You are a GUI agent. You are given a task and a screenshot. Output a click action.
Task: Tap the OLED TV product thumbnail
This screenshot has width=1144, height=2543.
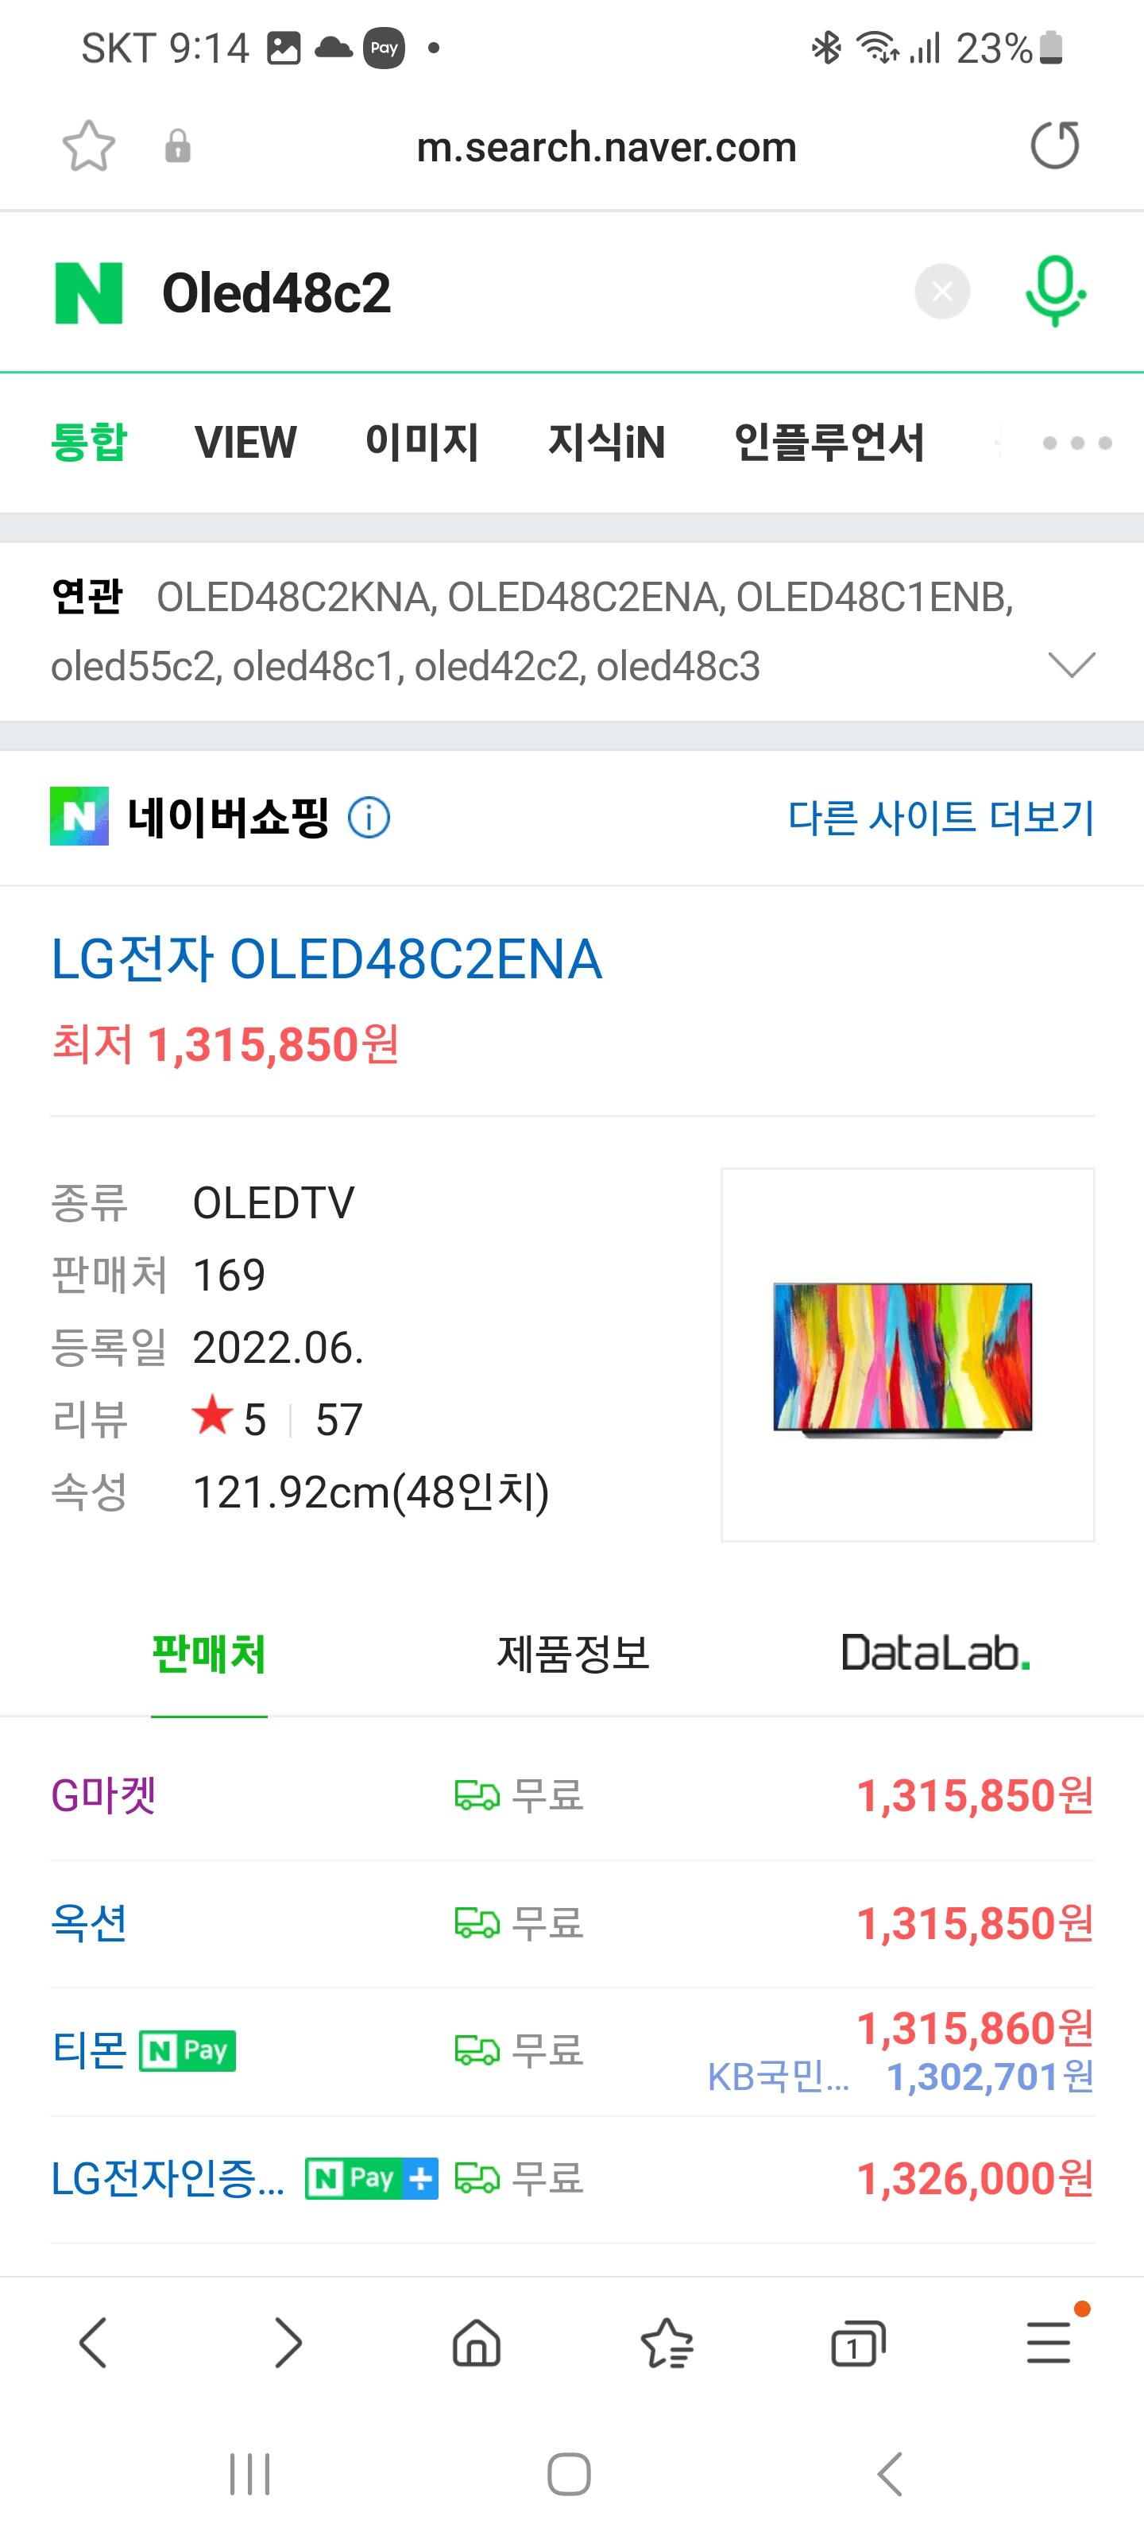pyautogui.click(x=906, y=1354)
